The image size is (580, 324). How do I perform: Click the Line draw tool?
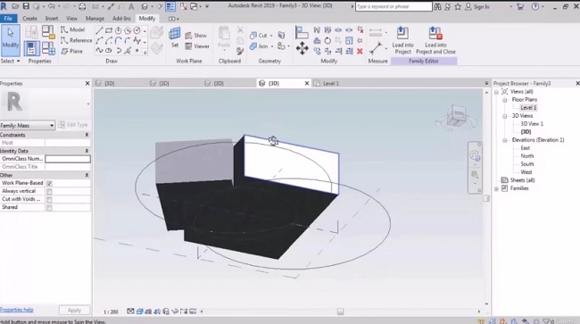(99, 30)
